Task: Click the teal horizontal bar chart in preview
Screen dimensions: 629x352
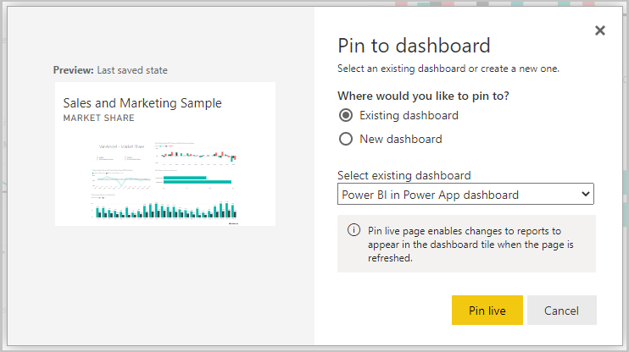Action: [x=195, y=179]
